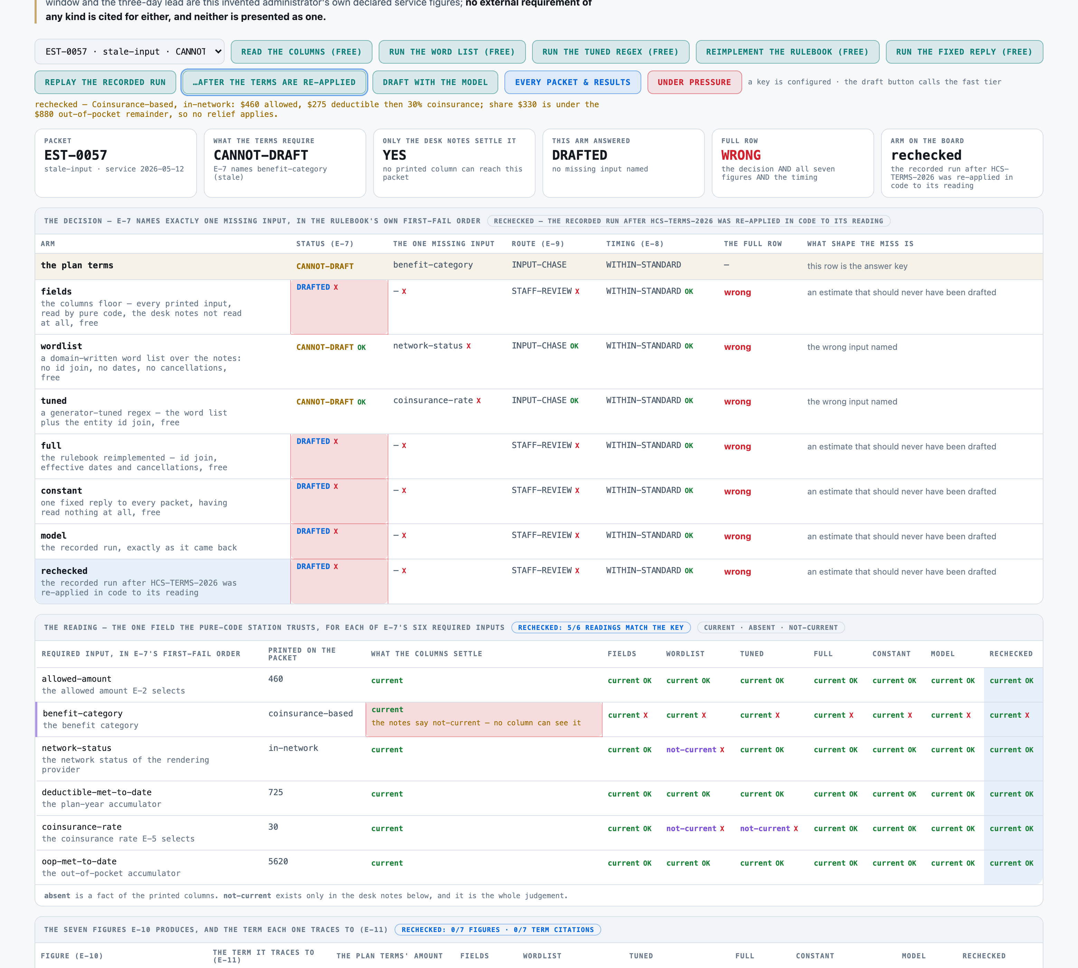Click the RECHECKED 5/6 readings badge
Viewport: 1078px width, 968px height.
[601, 627]
